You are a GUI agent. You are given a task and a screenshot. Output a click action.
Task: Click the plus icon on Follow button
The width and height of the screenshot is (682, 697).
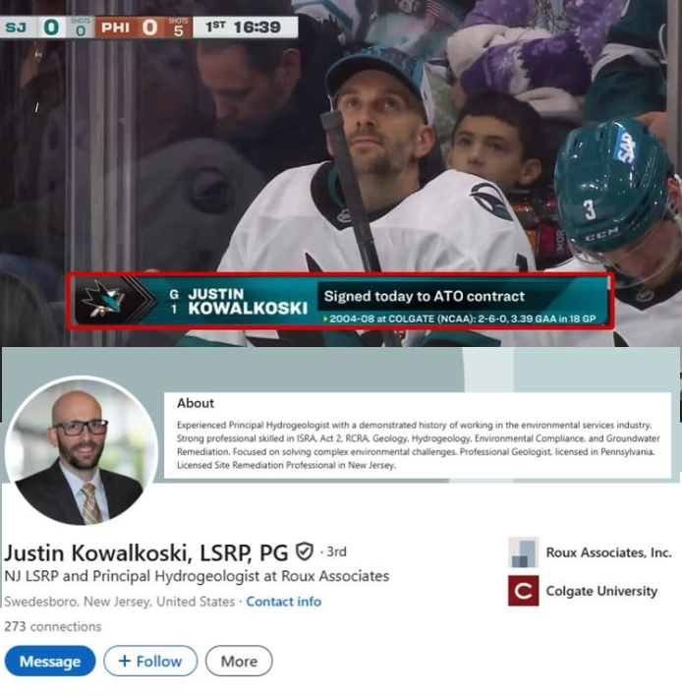(x=125, y=661)
